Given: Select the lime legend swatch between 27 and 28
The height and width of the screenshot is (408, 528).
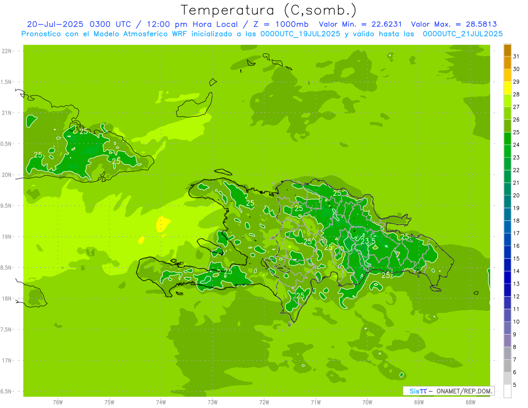Looking at the screenshot, I should coord(508,101).
